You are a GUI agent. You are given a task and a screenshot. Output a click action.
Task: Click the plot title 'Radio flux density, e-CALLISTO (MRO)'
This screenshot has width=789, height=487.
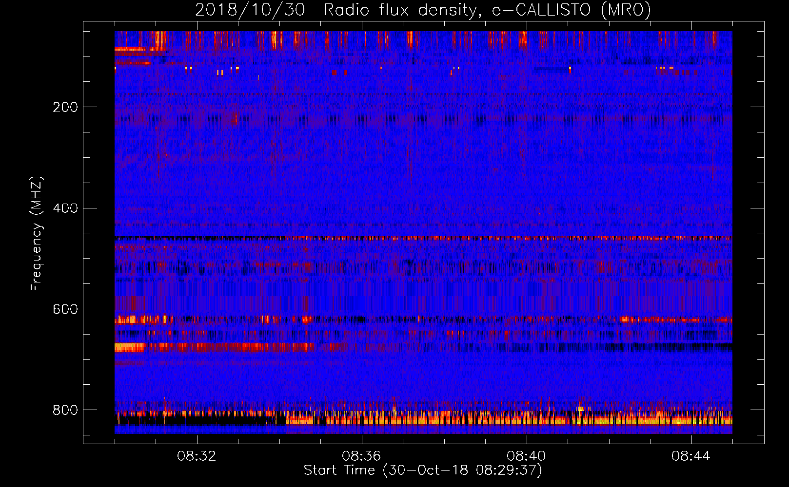pos(487,10)
